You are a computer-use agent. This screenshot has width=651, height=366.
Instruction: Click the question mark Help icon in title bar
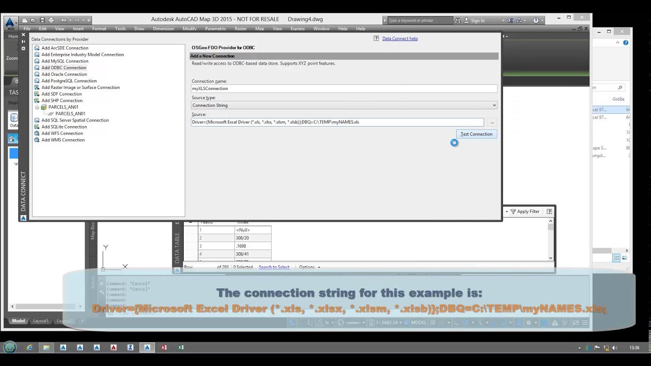tap(536, 20)
